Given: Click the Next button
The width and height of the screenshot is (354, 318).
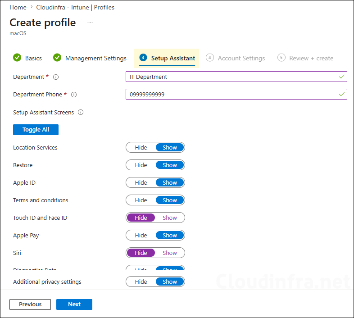Looking at the screenshot, I should (74, 304).
